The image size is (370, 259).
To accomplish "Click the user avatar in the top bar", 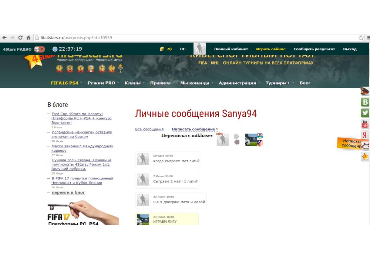I will click(x=199, y=48).
